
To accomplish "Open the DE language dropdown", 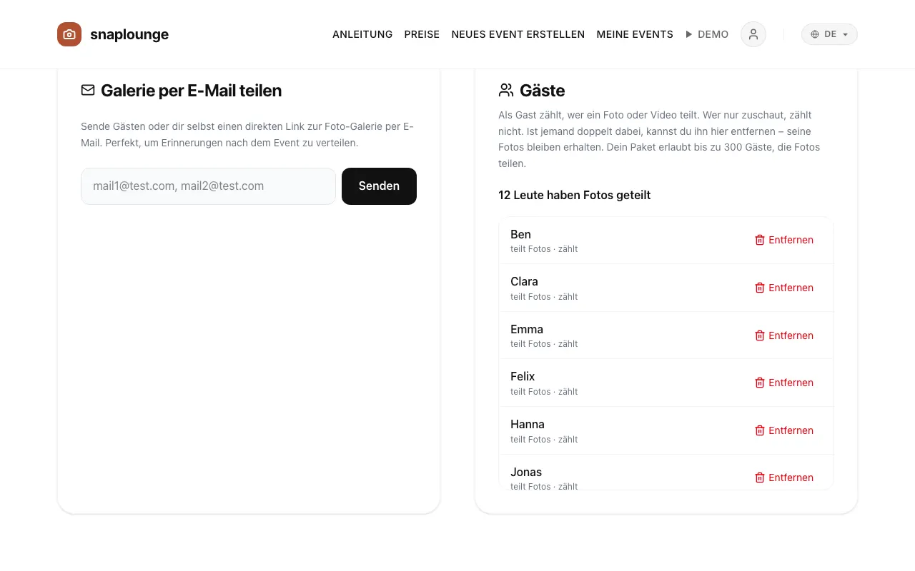I will pyautogui.click(x=829, y=34).
